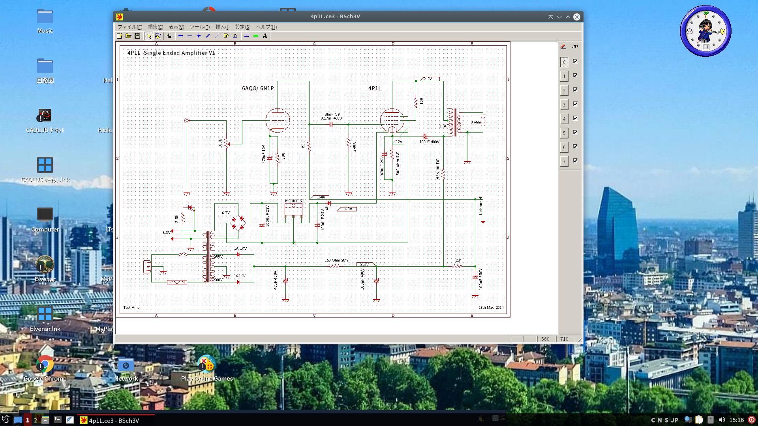Screen dimensions: 758x426
Task: Expand the 表示(V) menu
Action: point(176,27)
